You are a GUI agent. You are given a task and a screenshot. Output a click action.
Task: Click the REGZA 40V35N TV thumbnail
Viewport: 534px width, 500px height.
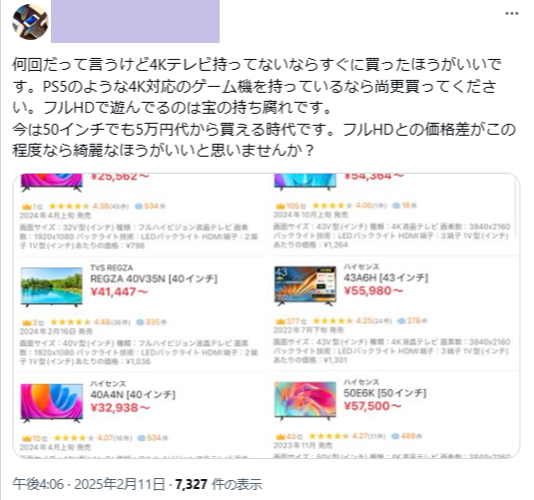click(52, 286)
